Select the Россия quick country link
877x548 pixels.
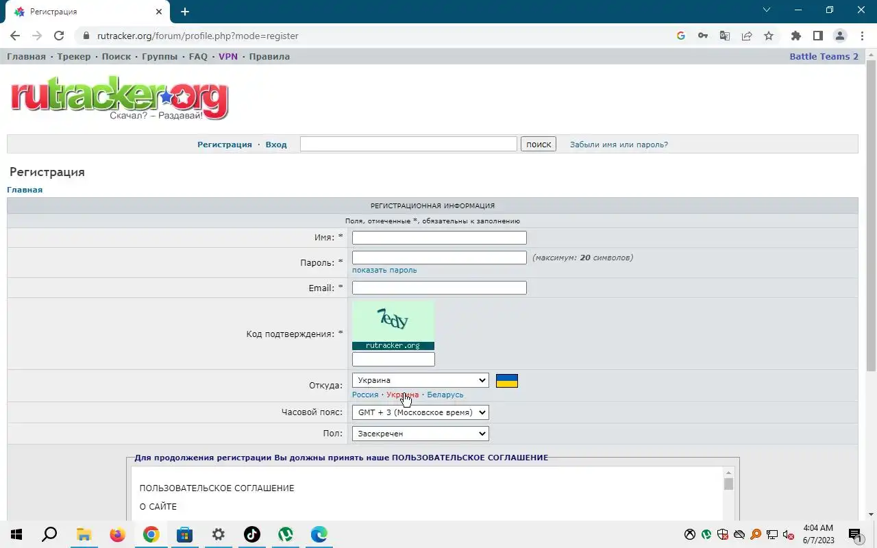[x=365, y=395]
